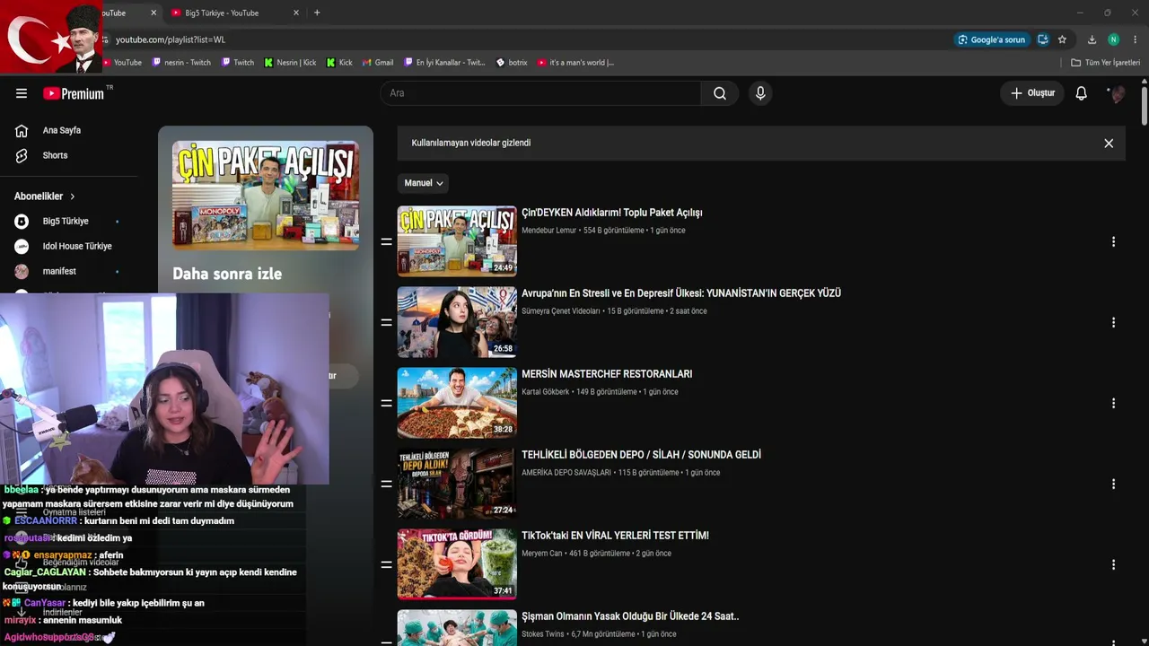Screen dimensions: 1149x646
Task: Open the Nesrin | Kick bookmark
Action: point(290,63)
